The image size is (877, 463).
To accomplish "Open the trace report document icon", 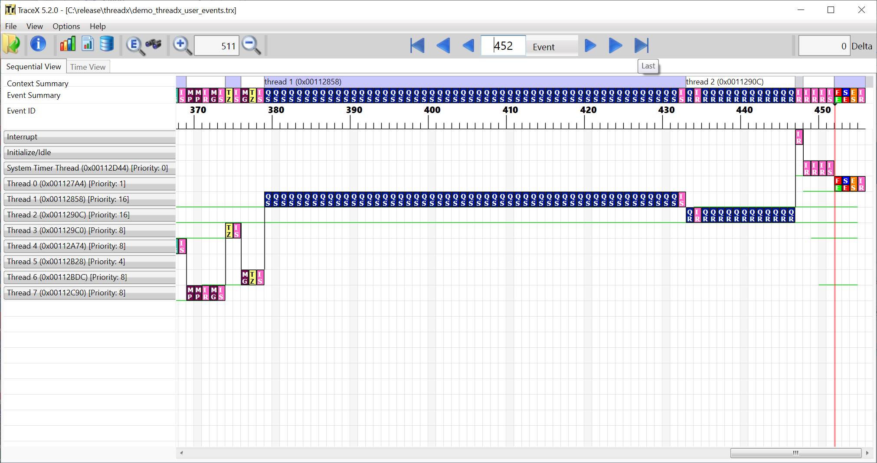I will [88, 44].
